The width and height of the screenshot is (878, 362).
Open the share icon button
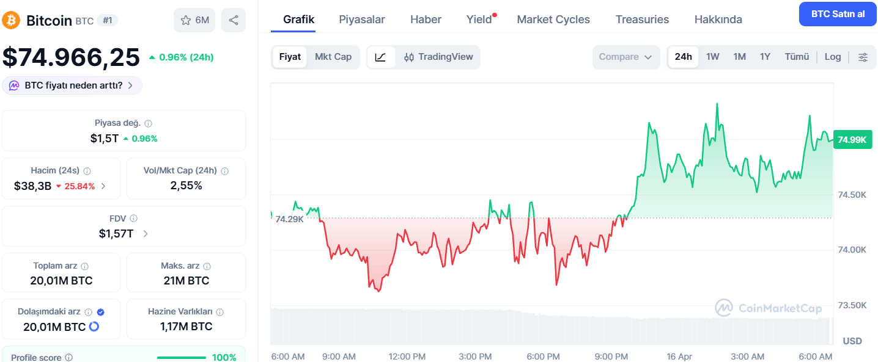(x=234, y=20)
